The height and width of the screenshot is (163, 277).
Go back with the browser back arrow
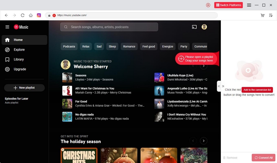point(6,15)
